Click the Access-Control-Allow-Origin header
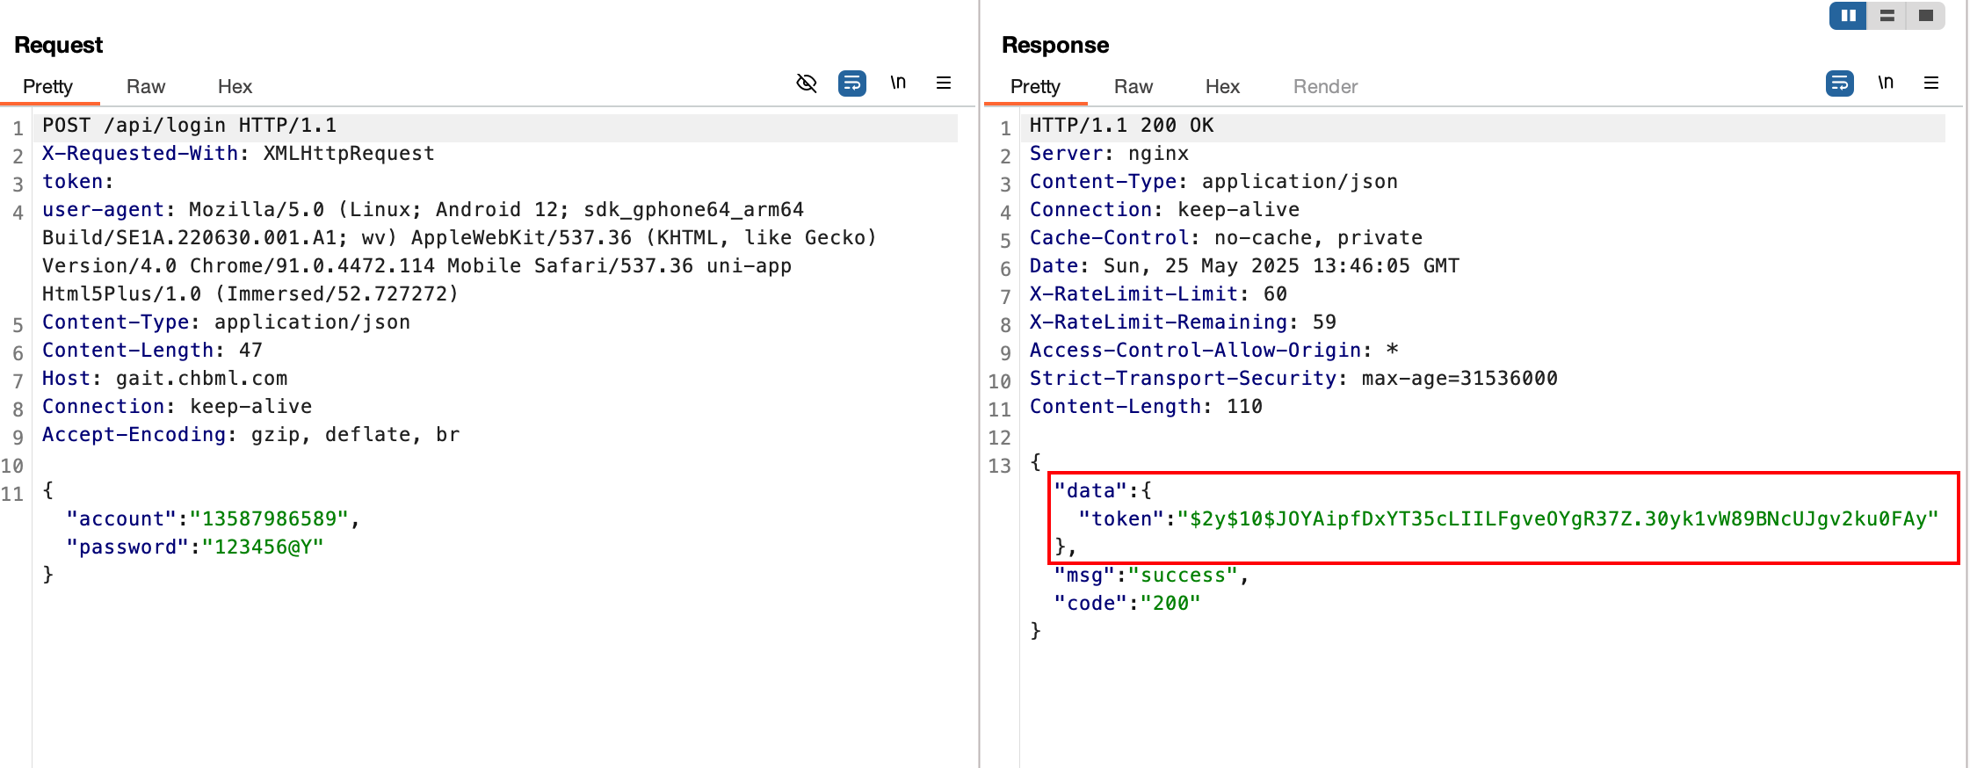Image resolution: width=1970 pixels, height=768 pixels. click(x=1214, y=351)
